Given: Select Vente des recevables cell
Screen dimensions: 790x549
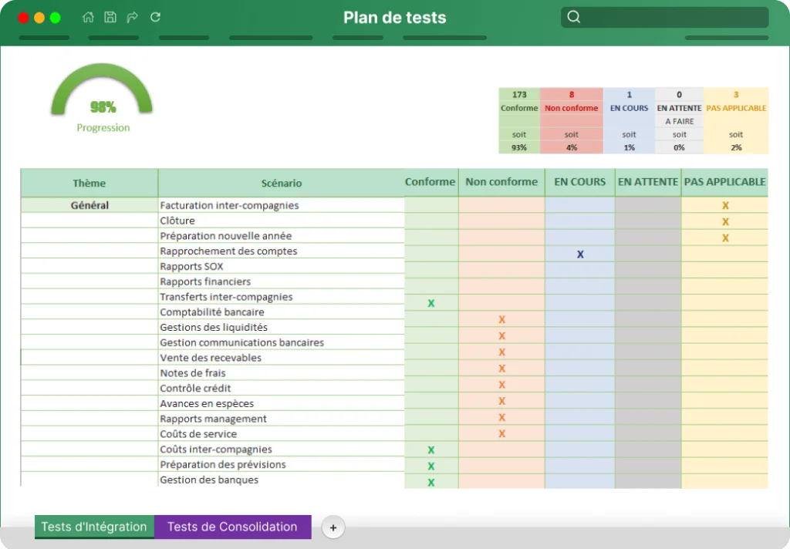Looking at the screenshot, I should click(x=281, y=358).
